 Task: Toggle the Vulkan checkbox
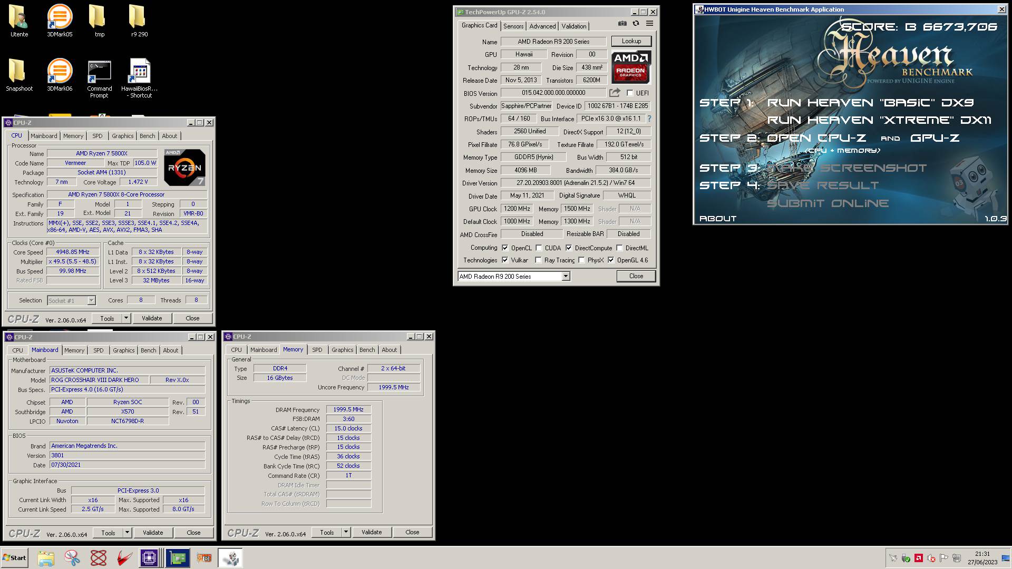click(x=505, y=260)
